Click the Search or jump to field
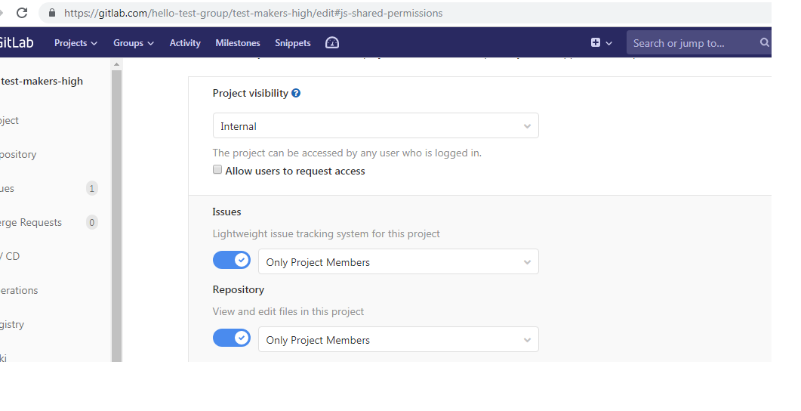Viewport: 801px width, 411px height. click(x=691, y=43)
